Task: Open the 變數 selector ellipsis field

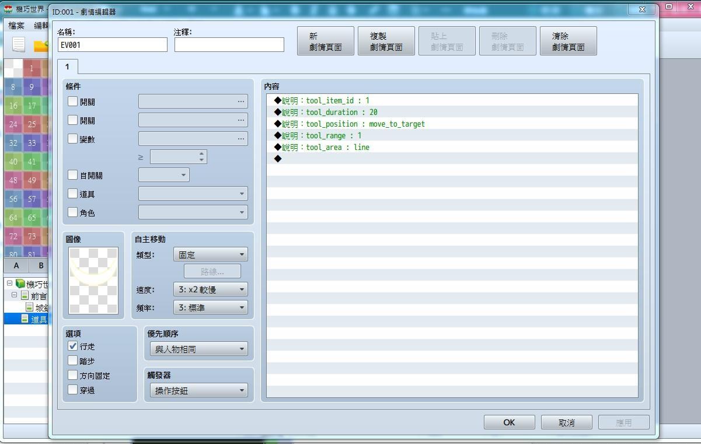Action: [x=193, y=139]
